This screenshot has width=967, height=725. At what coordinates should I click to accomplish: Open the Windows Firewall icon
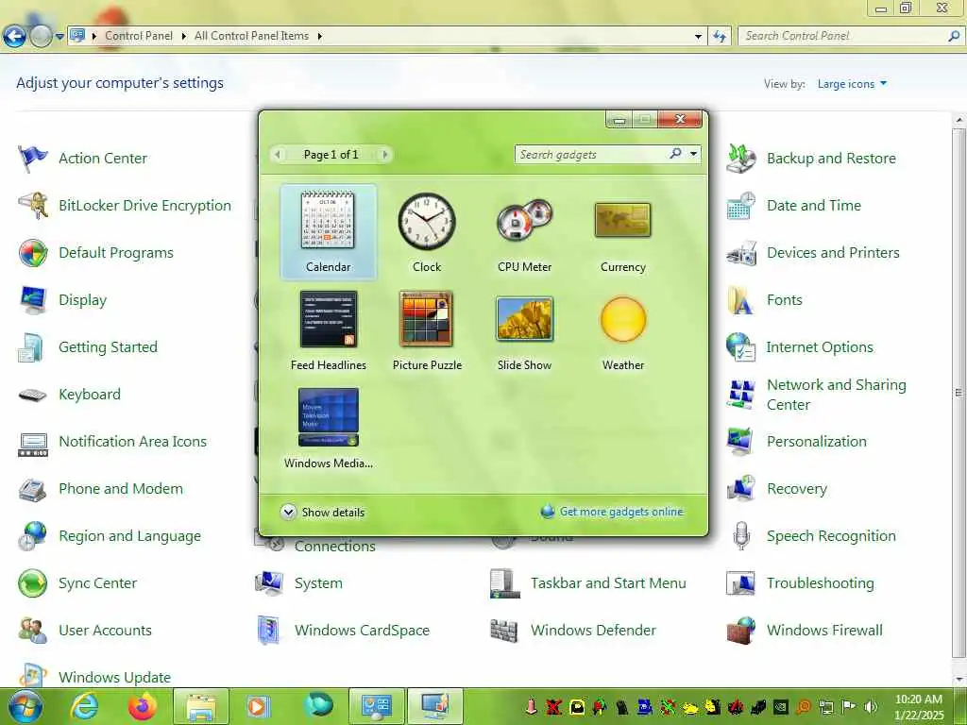(x=741, y=630)
